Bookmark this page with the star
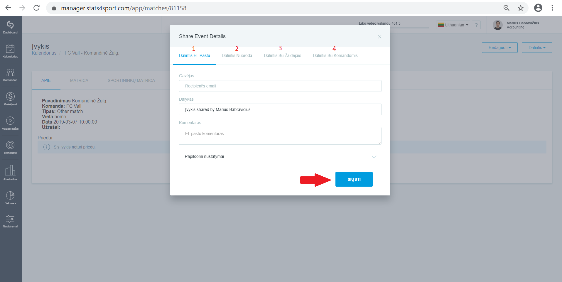Image resolution: width=562 pixels, height=282 pixels. pos(521,8)
